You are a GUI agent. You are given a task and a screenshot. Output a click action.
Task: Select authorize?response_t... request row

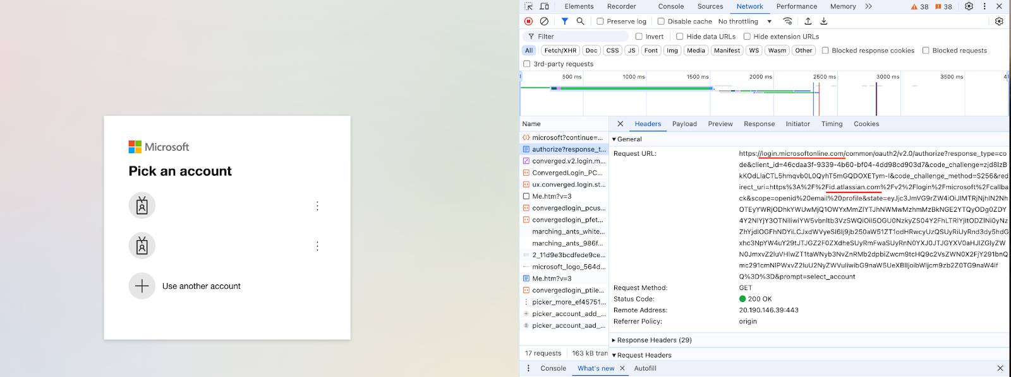[564, 149]
